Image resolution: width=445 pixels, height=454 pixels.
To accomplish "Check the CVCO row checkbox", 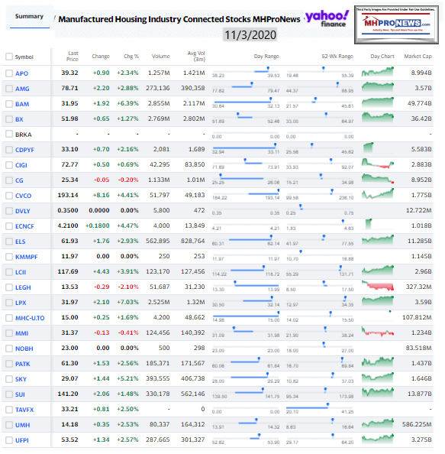I will tap(9, 196).
